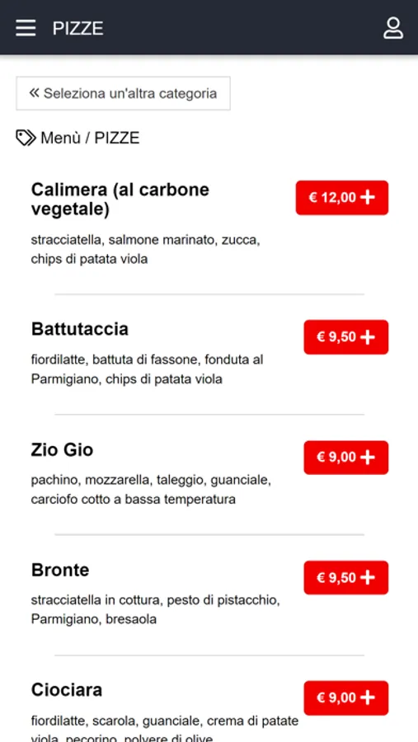Click the tag icon beside Menù / PIZZE
Screen dimensions: 418x742
click(26, 138)
